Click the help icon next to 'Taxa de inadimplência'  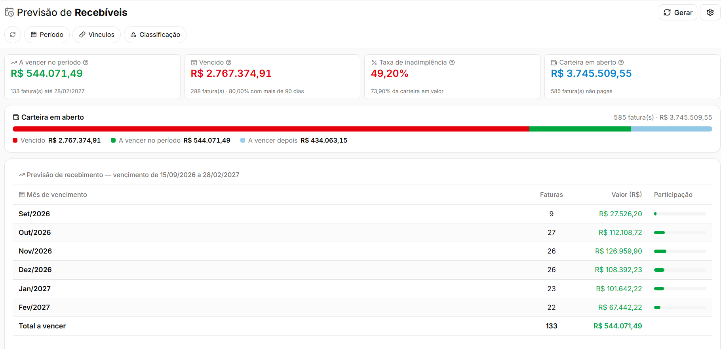tap(452, 62)
